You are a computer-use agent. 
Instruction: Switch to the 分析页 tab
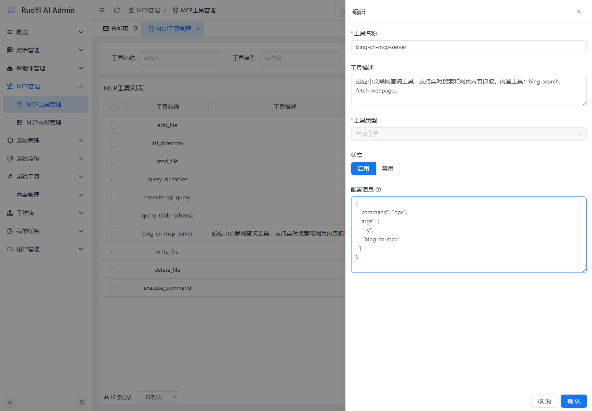120,29
